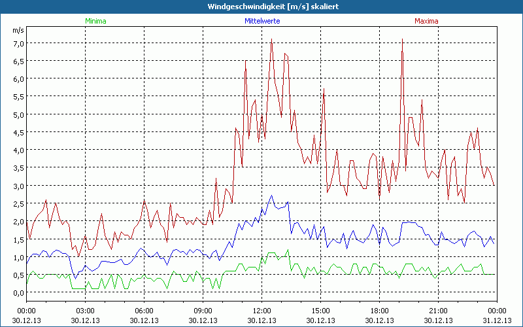Select the 15:00 time axis label

(x=320, y=311)
